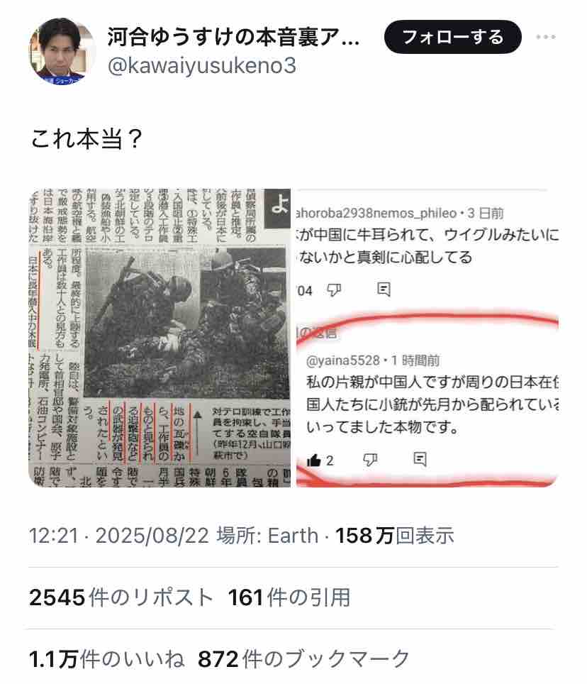Click the これ本当？ post text

point(86,139)
